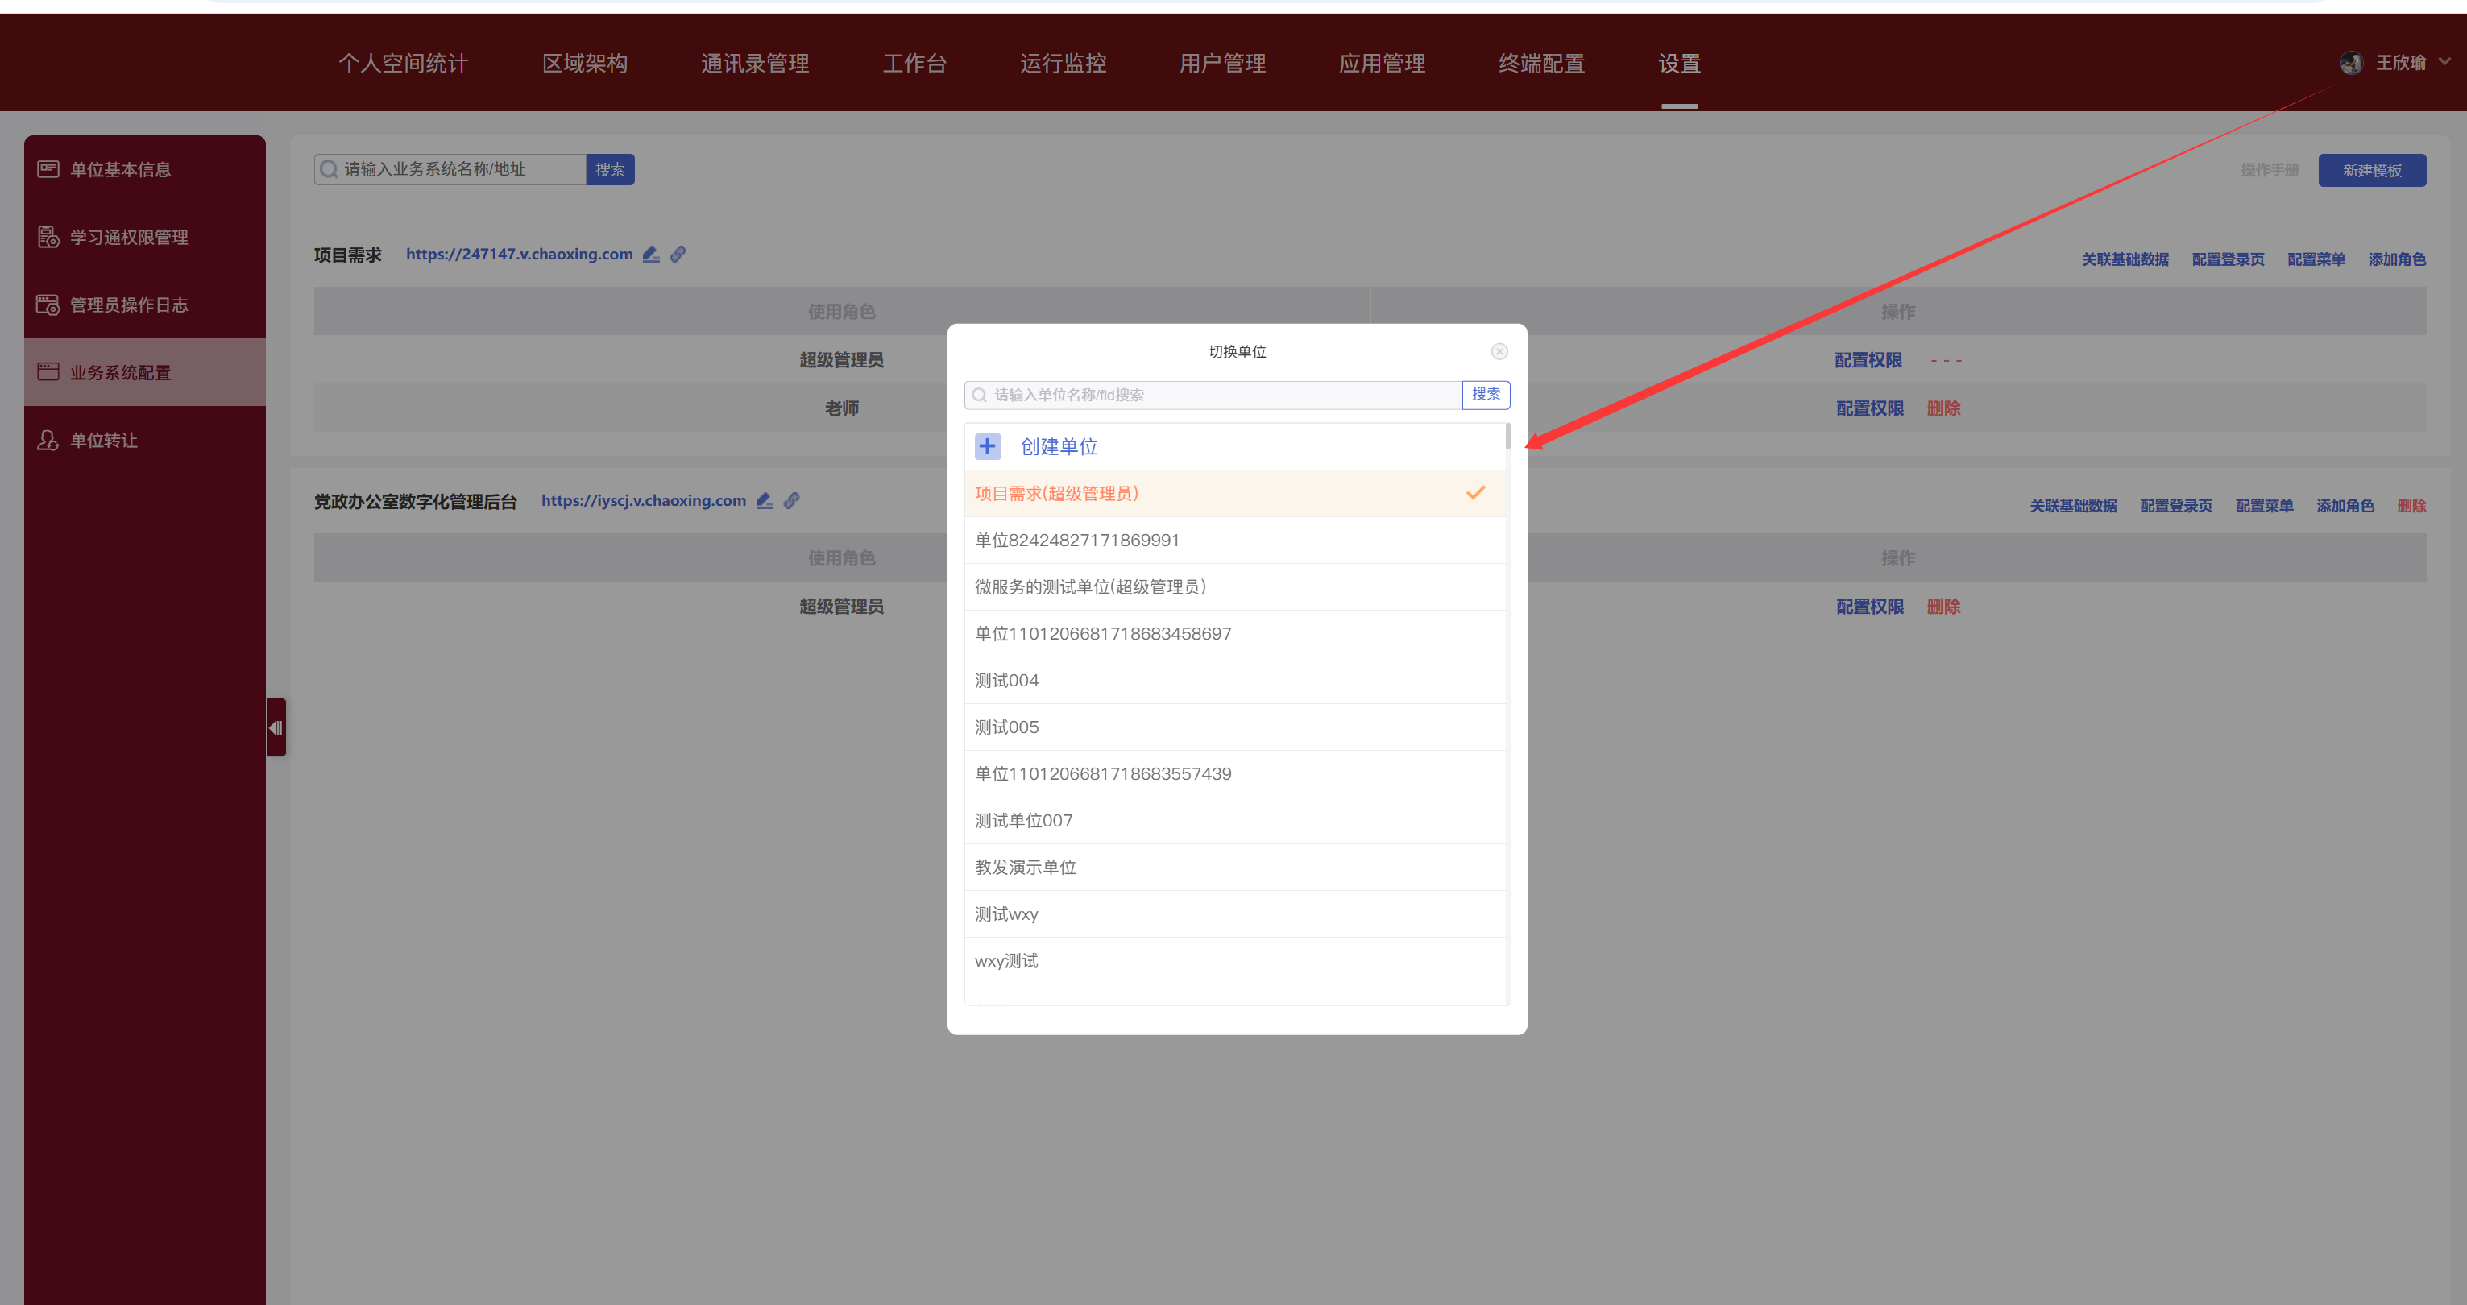
Task: Collapse the left sidebar with arrow handle
Action: 276,727
